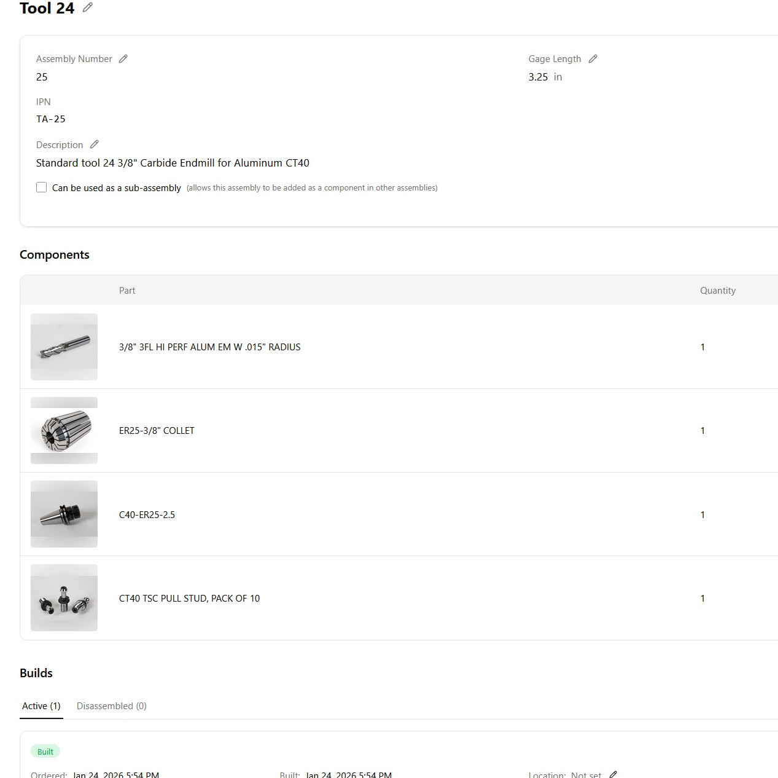Edit the Gage Length with its pencil icon
The height and width of the screenshot is (778, 778).
click(593, 58)
